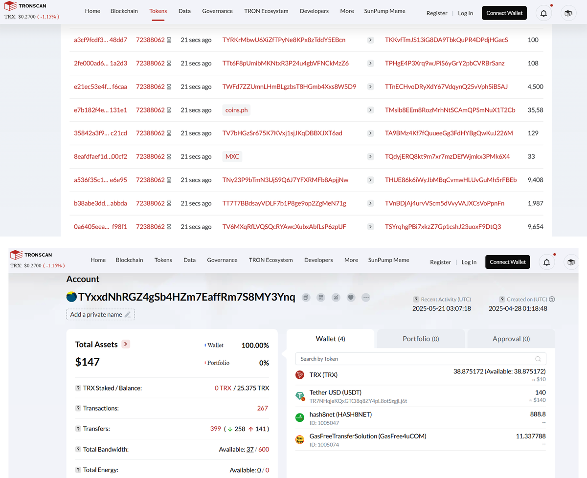Expand the transaction row for TYRKrMbwU6XiZfTPyNe8KPx8zTddY5EBcn
Image resolution: width=587 pixels, height=478 pixels.
pyautogui.click(x=370, y=40)
